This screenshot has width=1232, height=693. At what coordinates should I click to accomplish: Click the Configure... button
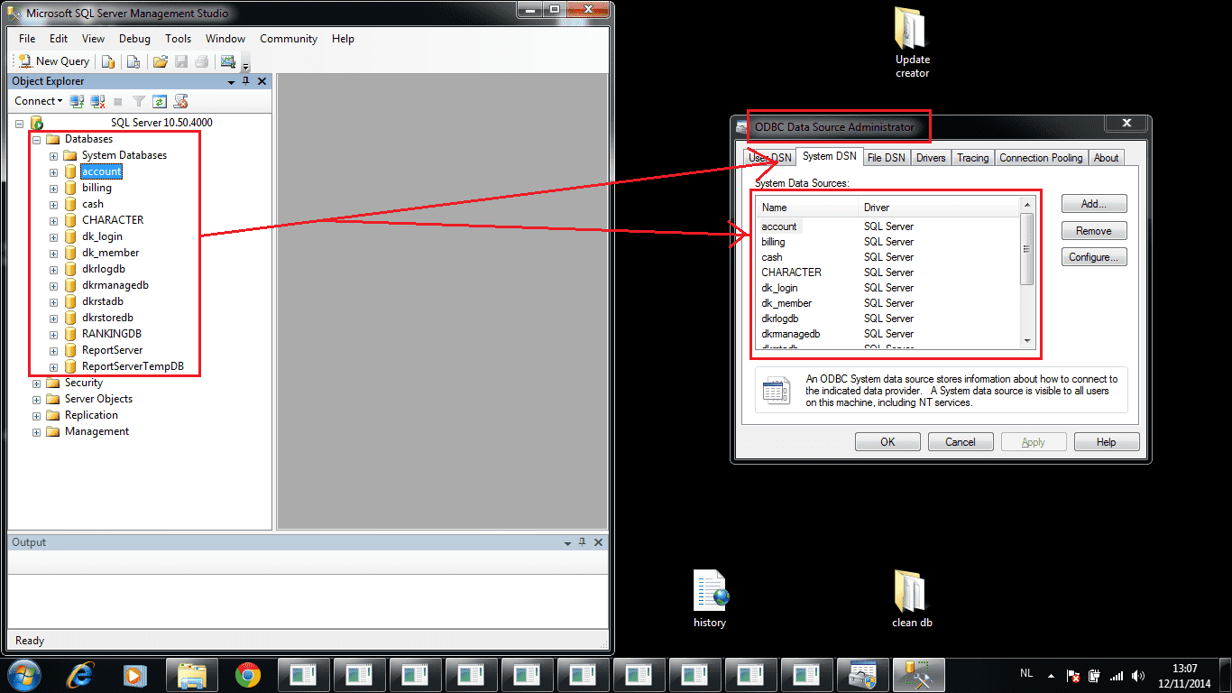tap(1093, 257)
